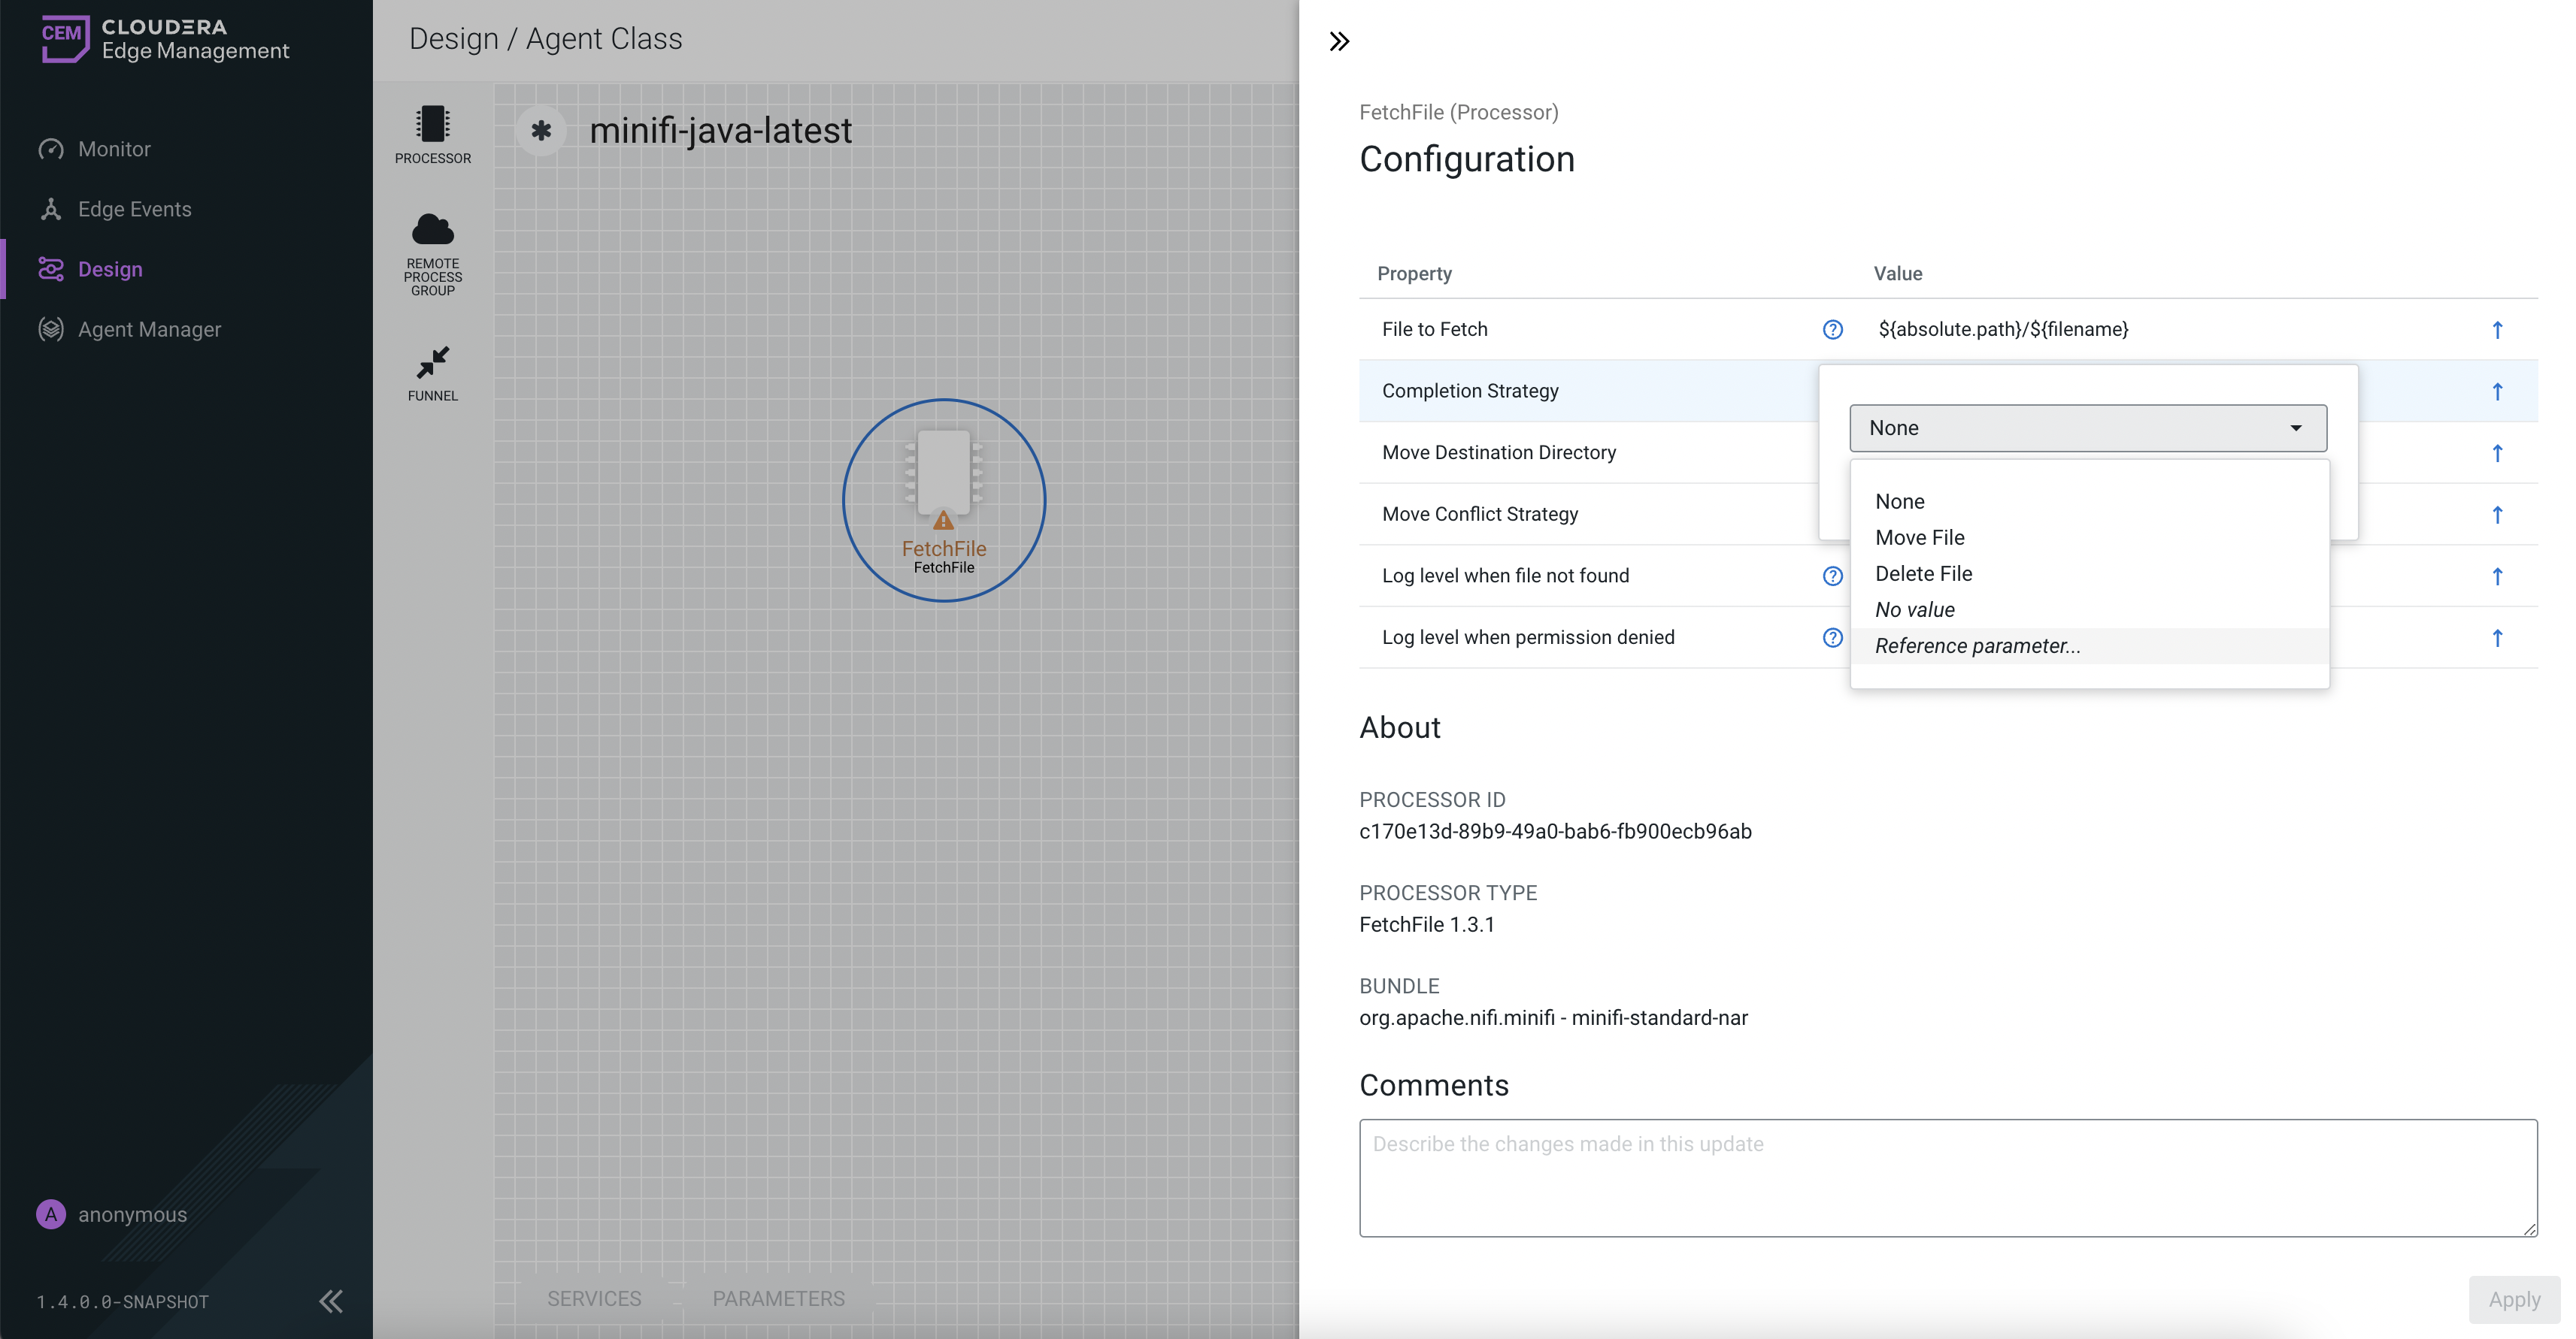Collapse the configuration panel with double chevron
Image resolution: width=2576 pixels, height=1339 pixels.
(x=1339, y=41)
